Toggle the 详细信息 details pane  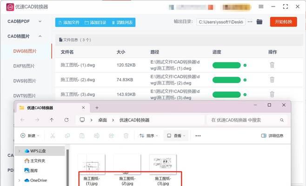pos(272,135)
